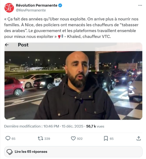Click the Post header title
The image size is (146, 159).
23,45
